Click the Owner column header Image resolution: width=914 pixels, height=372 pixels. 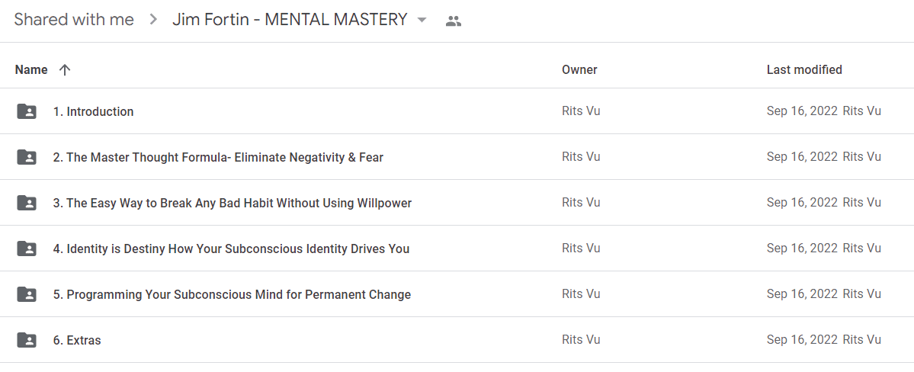coord(579,70)
